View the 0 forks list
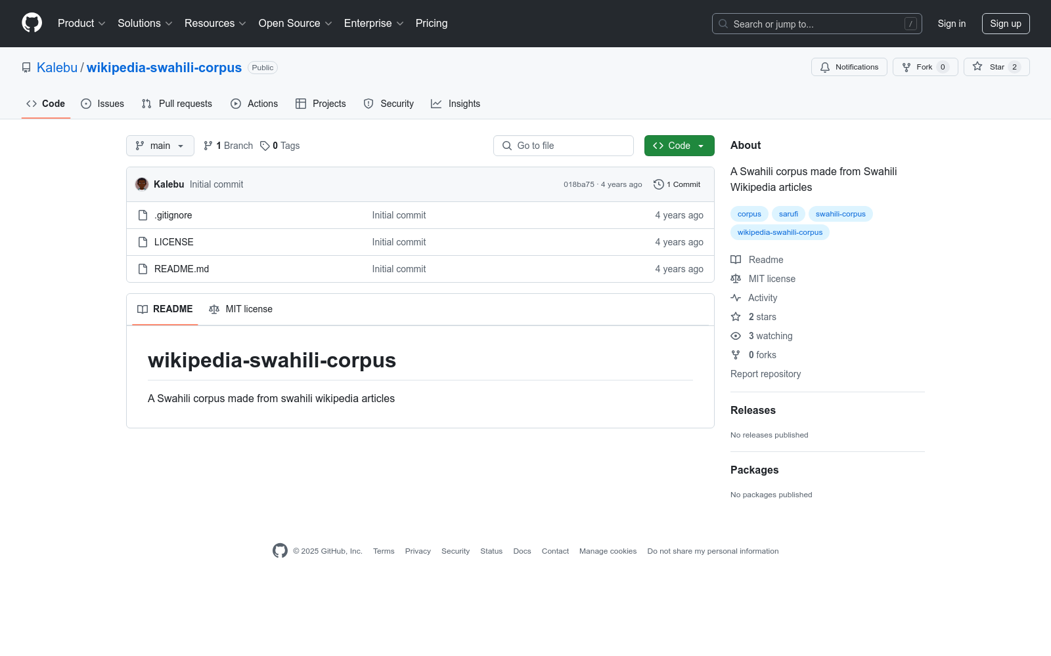 point(753,355)
